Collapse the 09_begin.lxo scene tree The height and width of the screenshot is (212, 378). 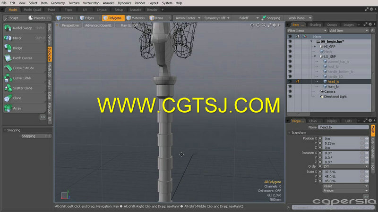coord(311,41)
